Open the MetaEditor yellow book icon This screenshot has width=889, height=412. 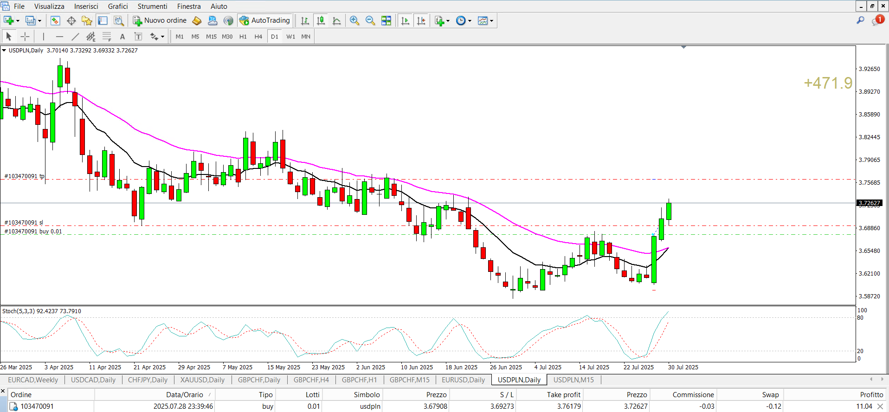pyautogui.click(x=197, y=20)
